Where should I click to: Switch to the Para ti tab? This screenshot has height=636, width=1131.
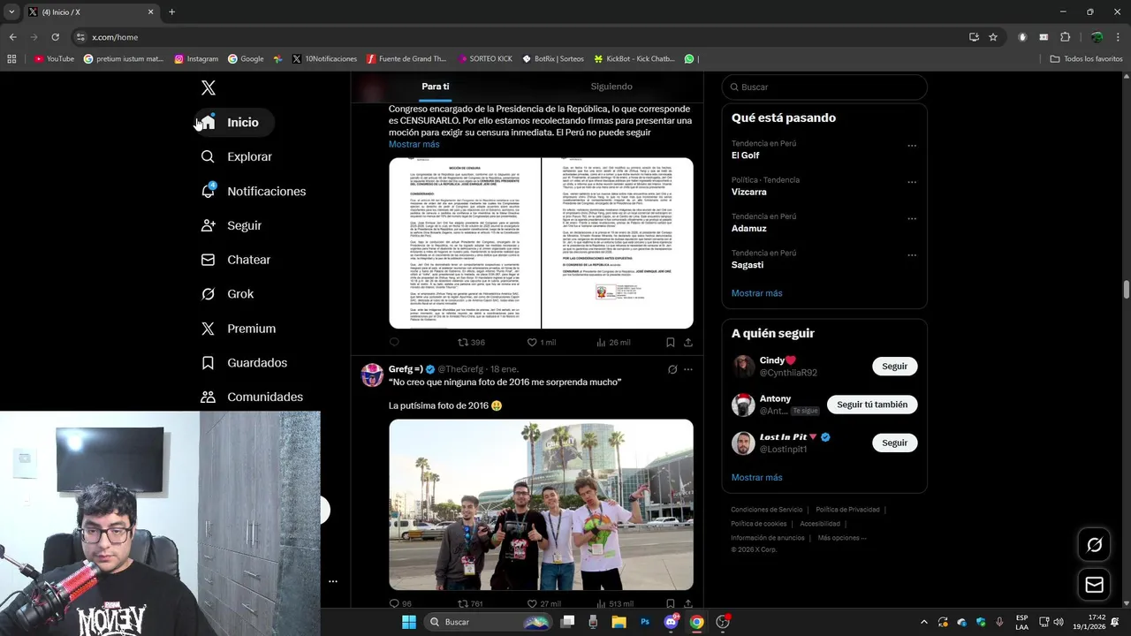[435, 87]
